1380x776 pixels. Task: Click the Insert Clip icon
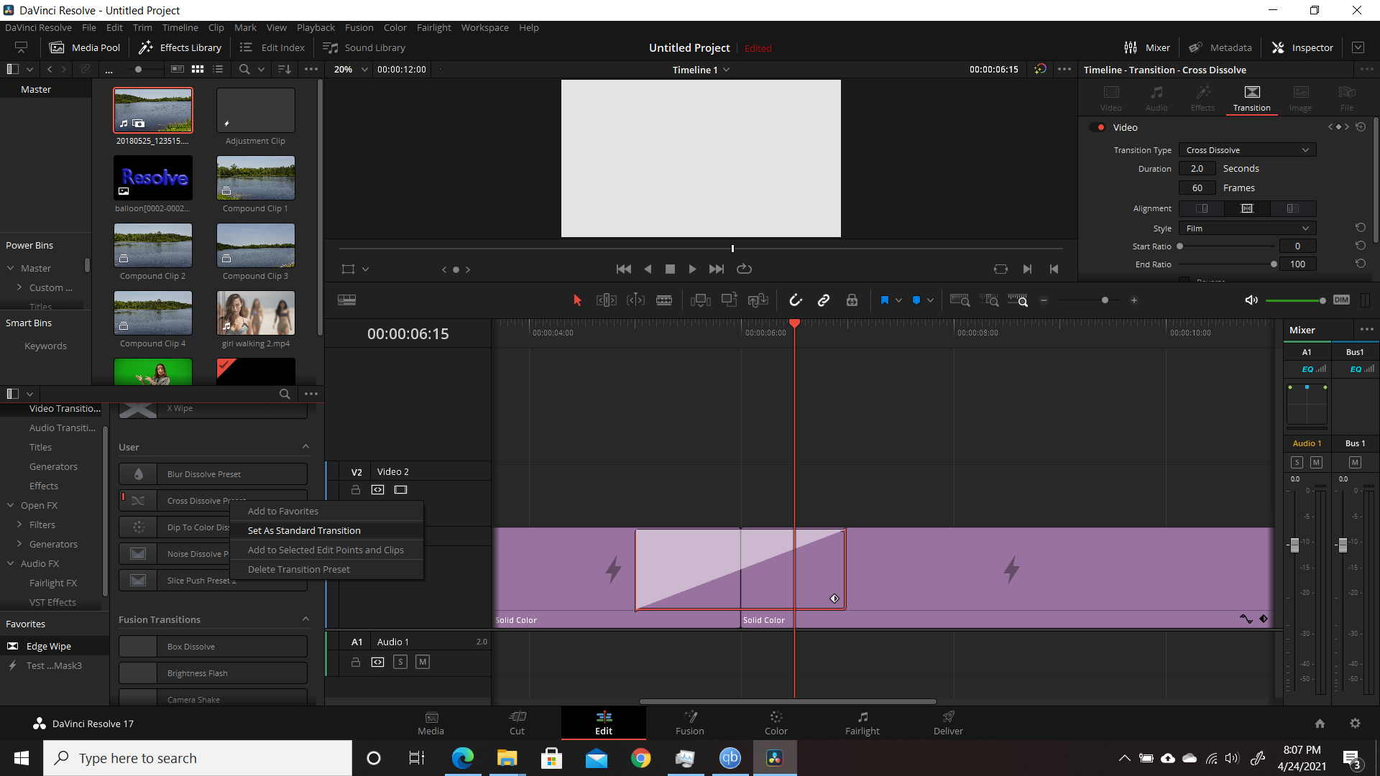pyautogui.click(x=700, y=300)
